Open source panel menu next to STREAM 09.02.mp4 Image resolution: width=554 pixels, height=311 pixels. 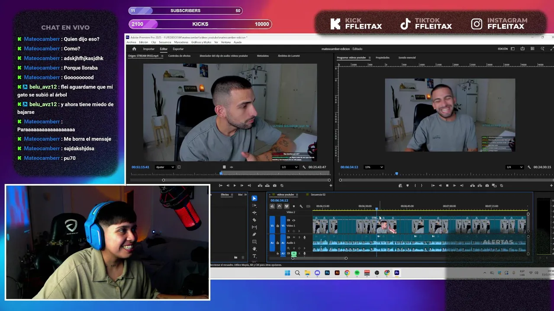coord(162,56)
